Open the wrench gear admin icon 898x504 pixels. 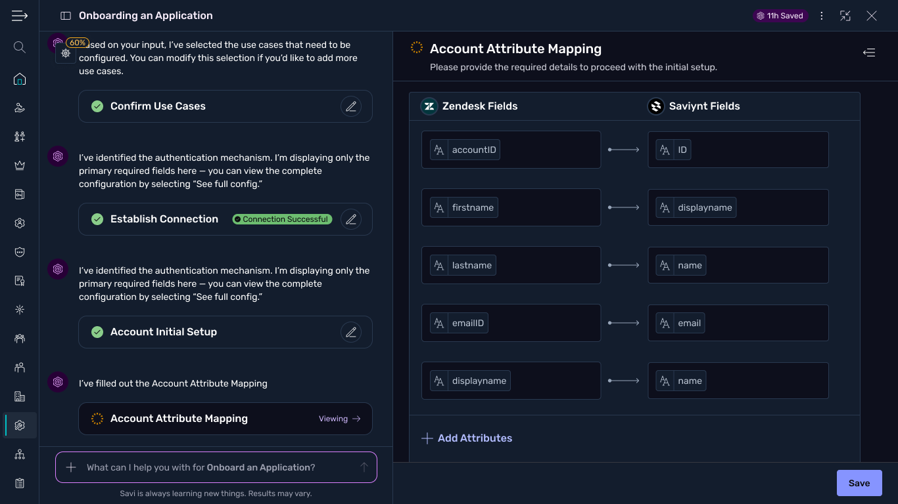pos(20,425)
